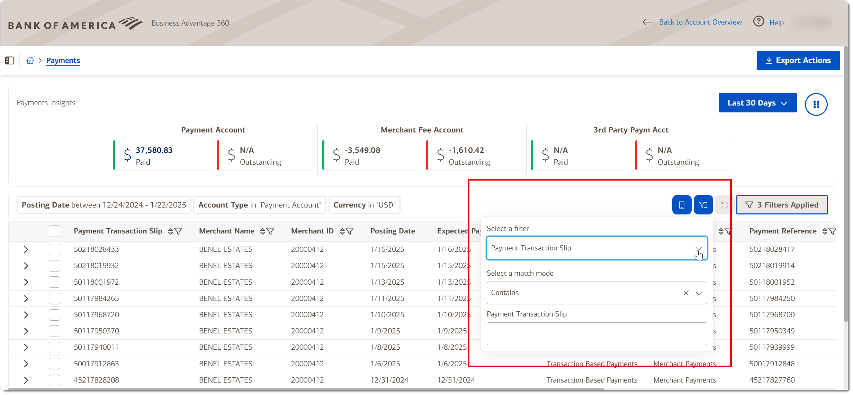Expand the row for slip 45217828208
The height and width of the screenshot is (395, 853).
click(x=26, y=380)
